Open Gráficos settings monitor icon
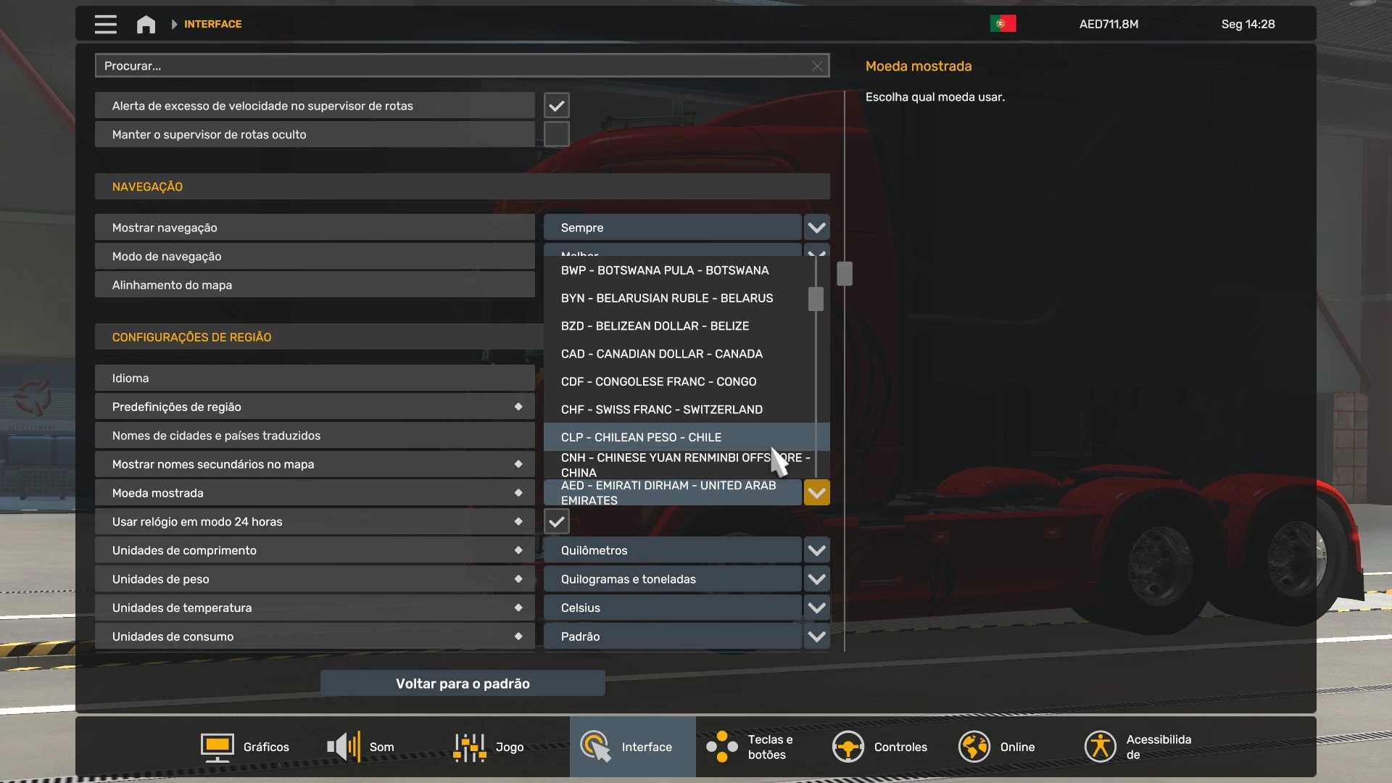This screenshot has height=783, width=1392. click(x=217, y=747)
